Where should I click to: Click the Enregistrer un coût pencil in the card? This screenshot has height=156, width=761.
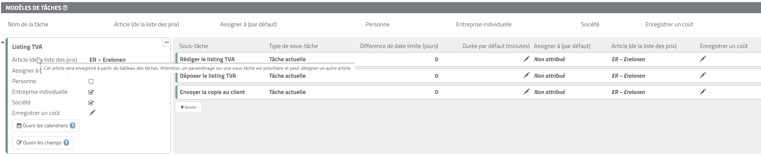pyautogui.click(x=92, y=113)
